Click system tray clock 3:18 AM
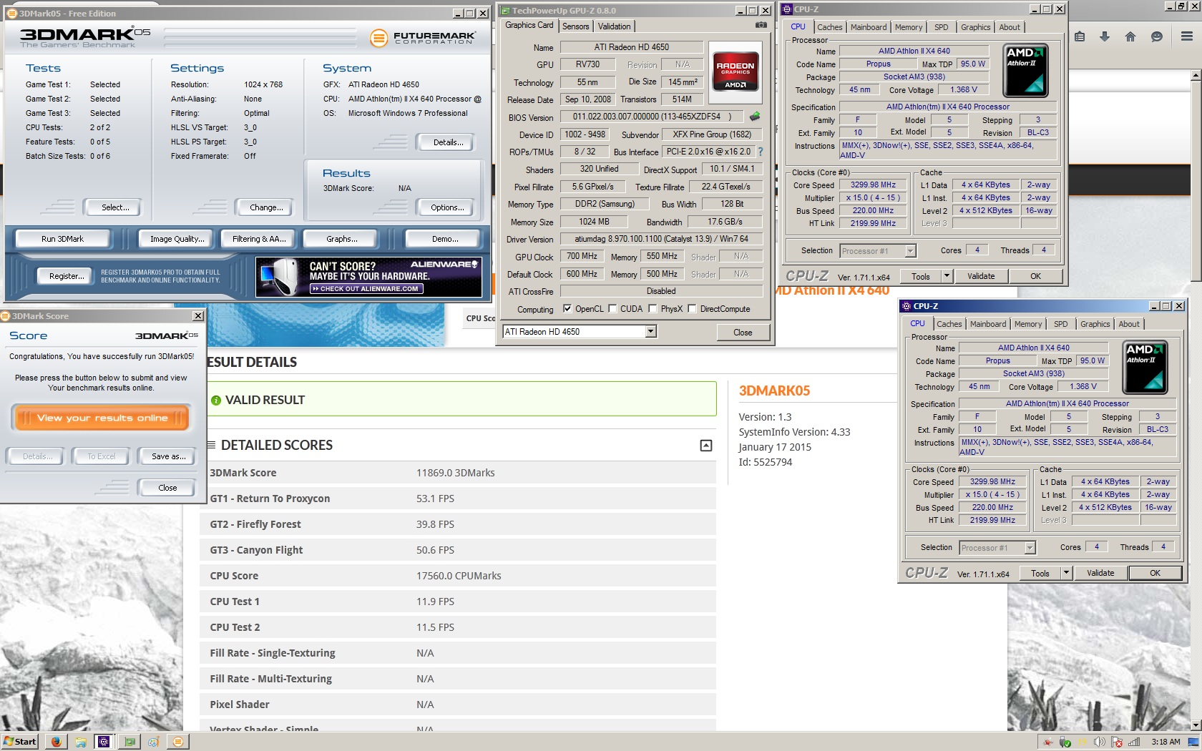 coord(1166,742)
